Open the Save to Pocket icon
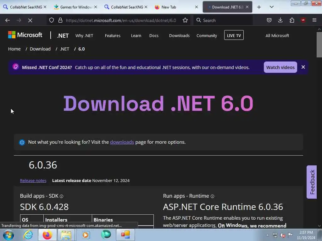 click(269, 20)
